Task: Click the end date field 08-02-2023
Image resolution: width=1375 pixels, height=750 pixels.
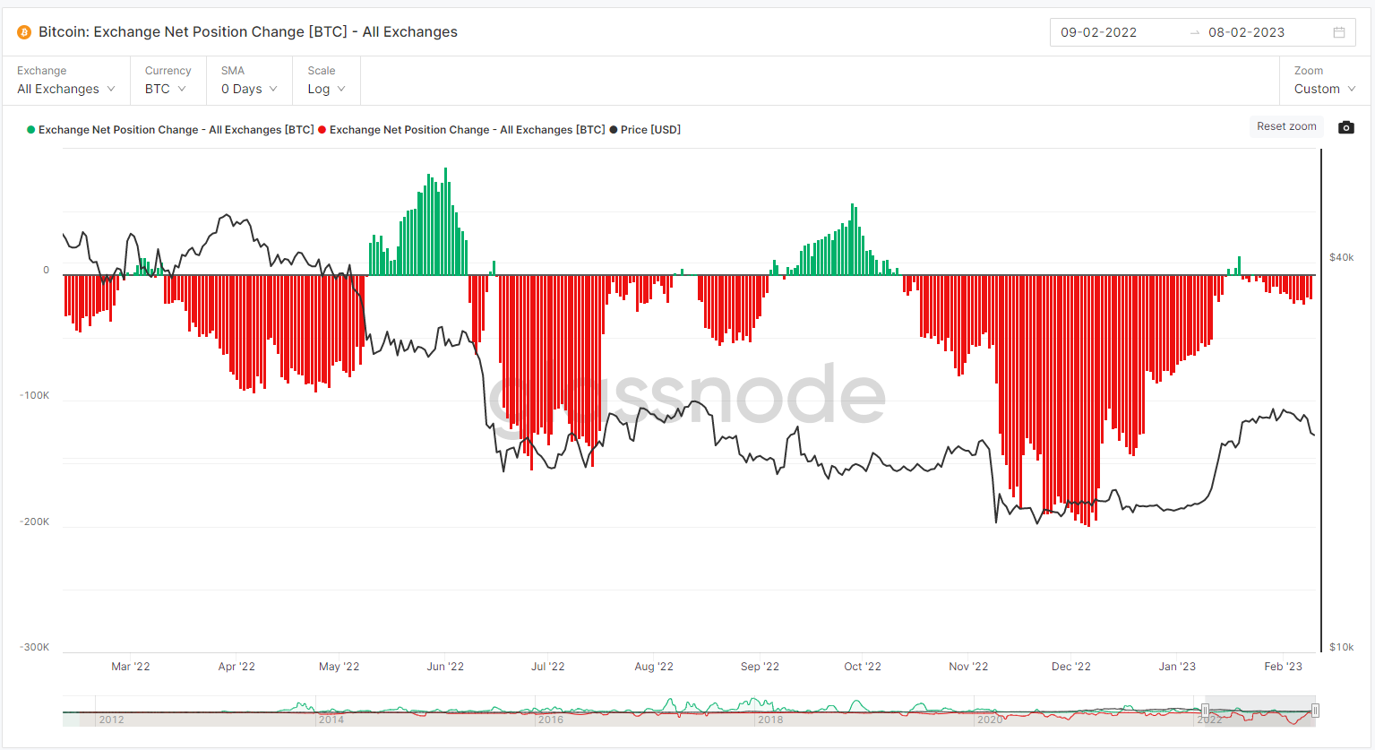Action: click(1246, 32)
